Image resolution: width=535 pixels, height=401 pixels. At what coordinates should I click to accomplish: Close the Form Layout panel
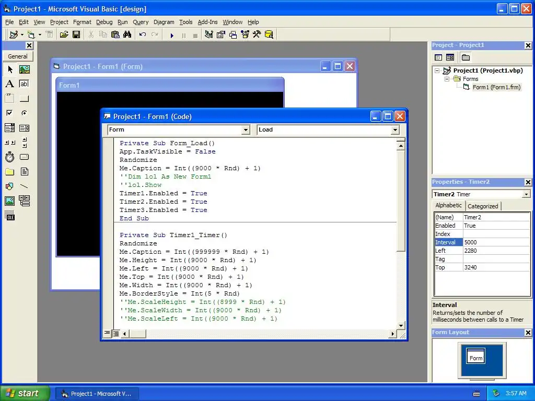528,333
